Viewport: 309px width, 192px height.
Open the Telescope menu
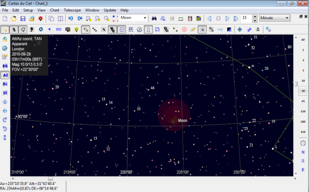coord(72,10)
